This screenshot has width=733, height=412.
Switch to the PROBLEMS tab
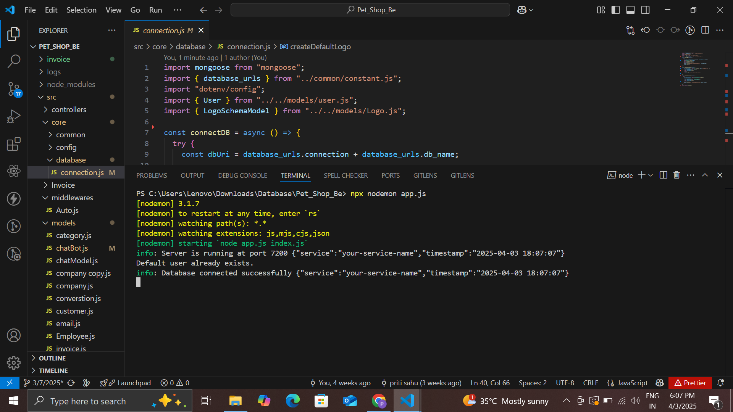point(152,175)
